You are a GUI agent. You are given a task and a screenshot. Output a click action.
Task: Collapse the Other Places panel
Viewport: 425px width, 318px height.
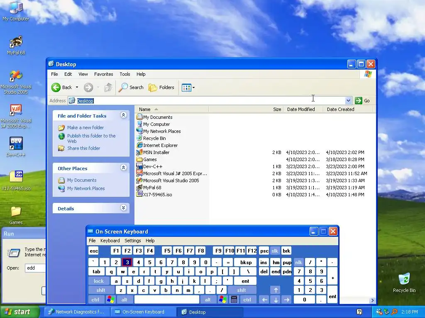[123, 168]
